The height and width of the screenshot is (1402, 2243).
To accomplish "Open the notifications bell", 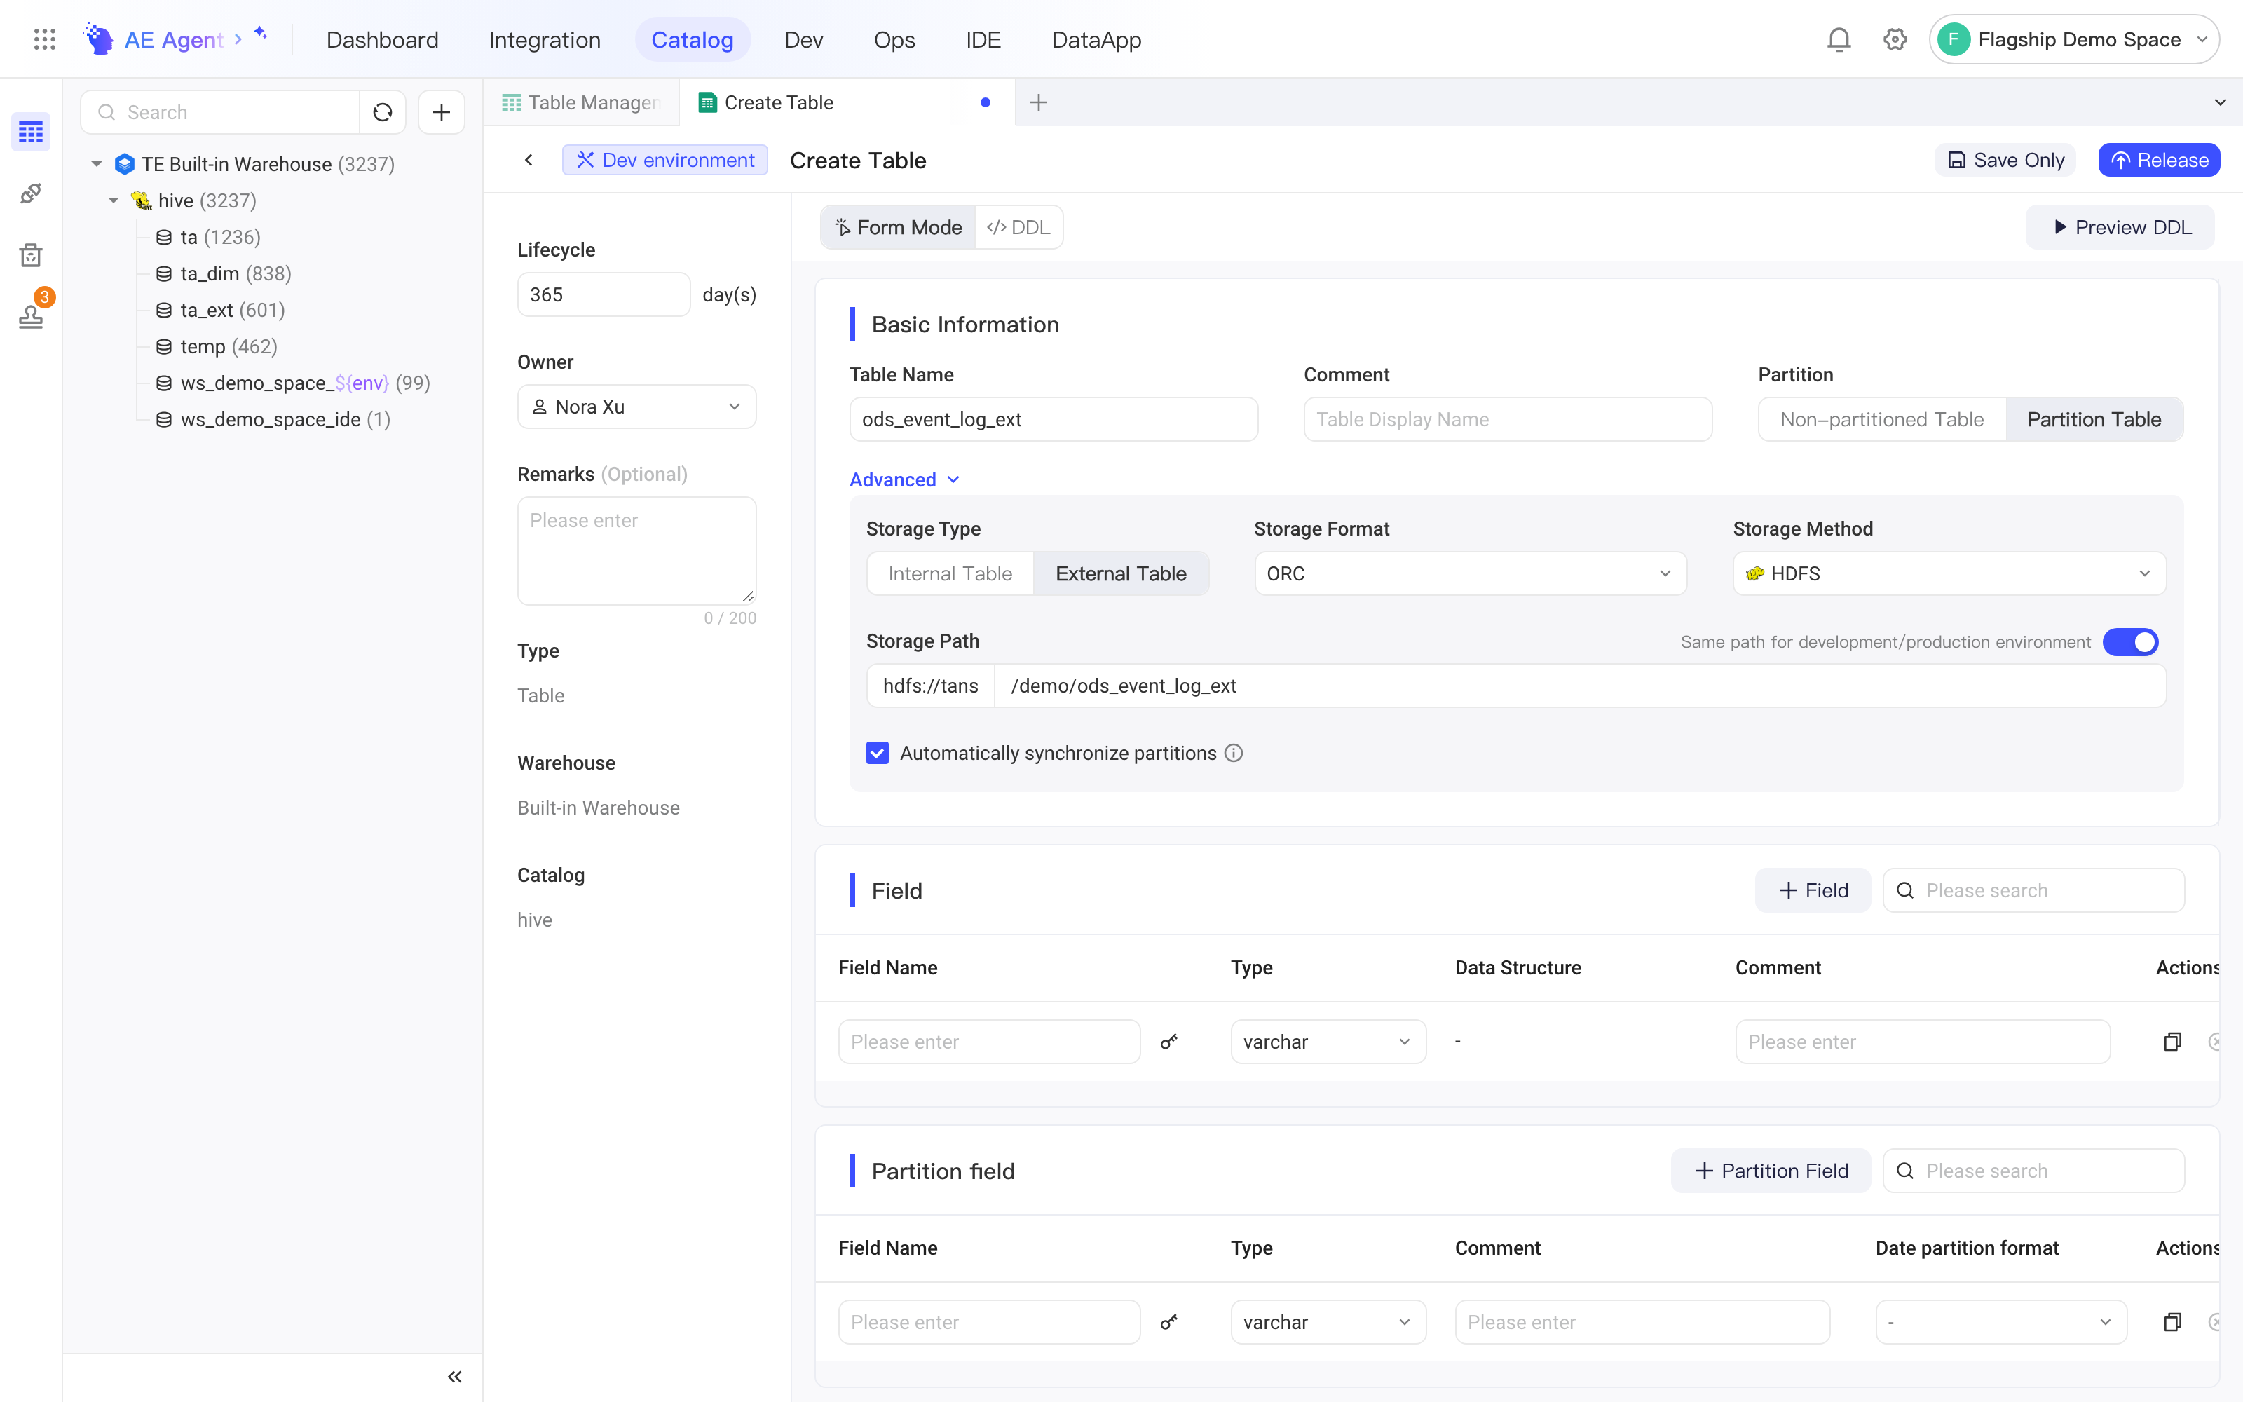I will point(1839,40).
